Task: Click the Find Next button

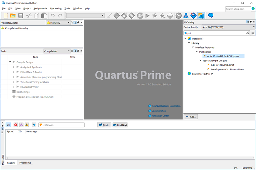Action: [x=120, y=125]
